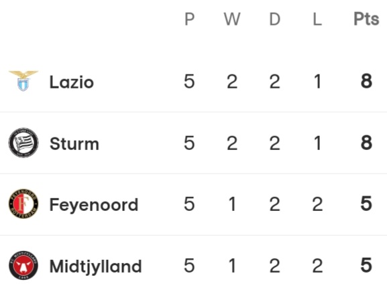Select Sturm's points total of 8
This screenshot has width=387, height=294.
(366, 143)
